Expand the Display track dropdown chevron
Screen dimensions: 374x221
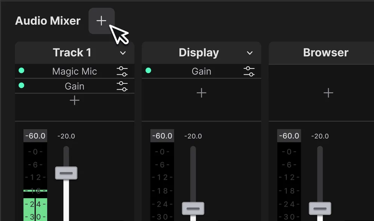249,53
